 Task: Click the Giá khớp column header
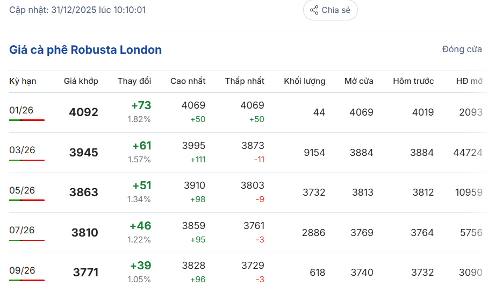(x=81, y=81)
